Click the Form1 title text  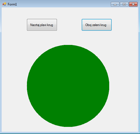point(12,4)
